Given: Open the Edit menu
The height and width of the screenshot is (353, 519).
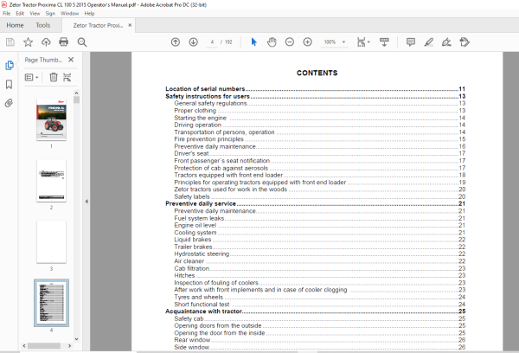Looking at the screenshot, I should (x=20, y=14).
